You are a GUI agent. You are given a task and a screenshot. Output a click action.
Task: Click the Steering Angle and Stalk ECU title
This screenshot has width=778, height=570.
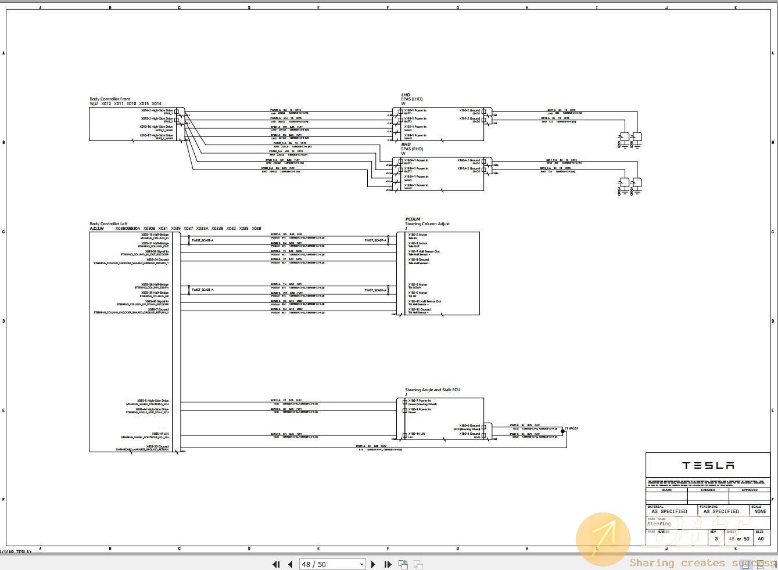(x=432, y=390)
